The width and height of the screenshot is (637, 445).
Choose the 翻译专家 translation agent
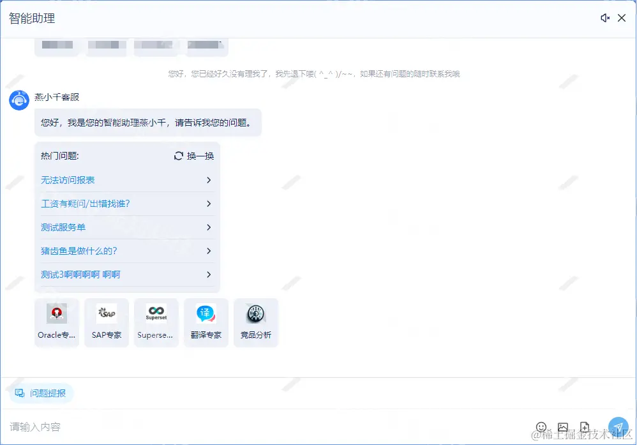[206, 322]
